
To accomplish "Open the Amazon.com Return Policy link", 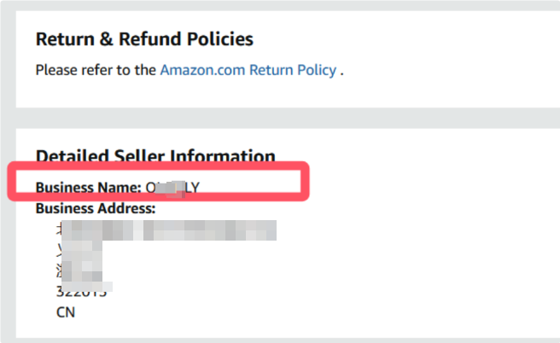I will 248,70.
